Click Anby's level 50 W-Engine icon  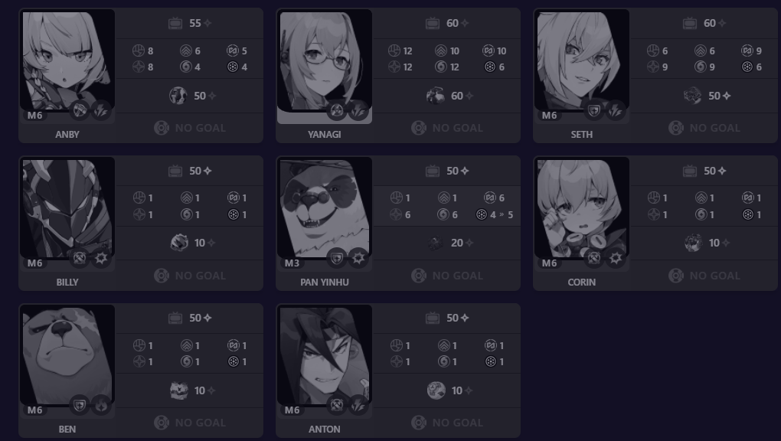[x=178, y=96]
